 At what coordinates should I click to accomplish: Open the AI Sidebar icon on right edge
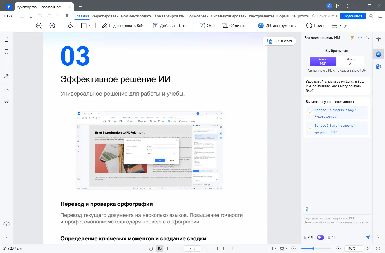(378, 54)
